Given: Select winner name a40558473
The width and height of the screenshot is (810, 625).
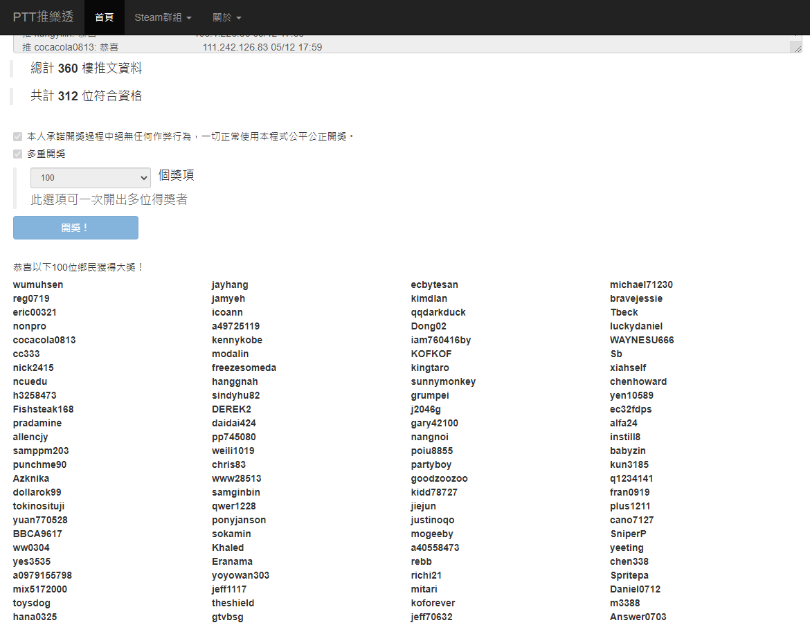Looking at the screenshot, I should [x=435, y=547].
